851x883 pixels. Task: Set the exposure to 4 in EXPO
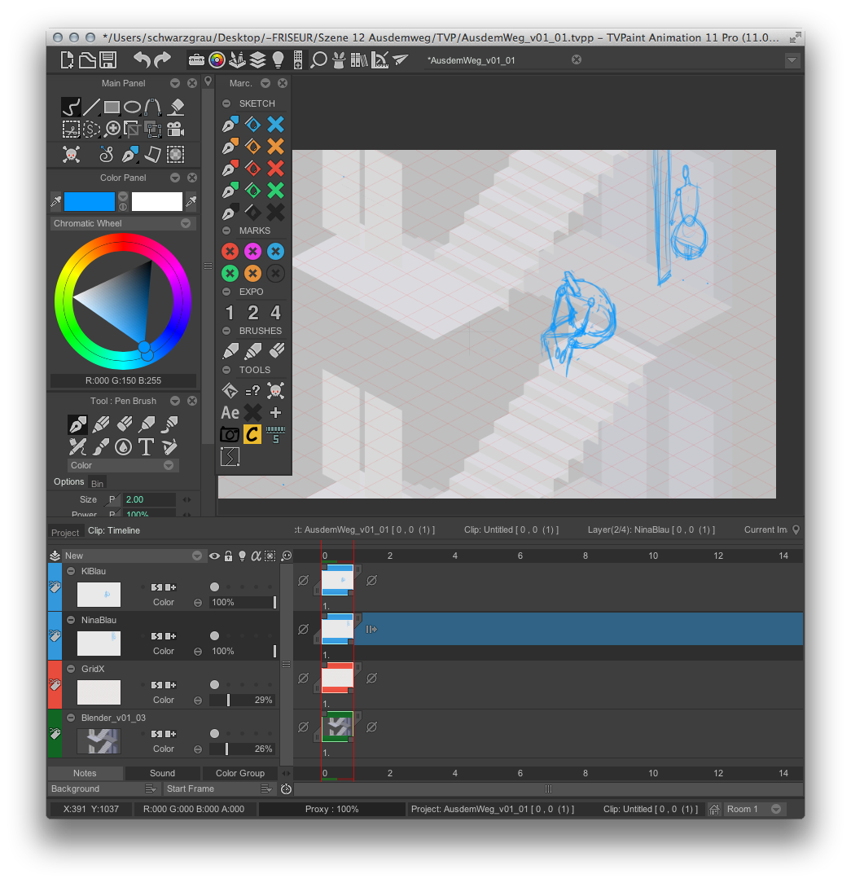[x=275, y=313]
